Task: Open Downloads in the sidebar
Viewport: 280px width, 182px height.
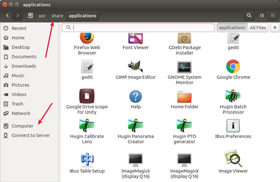Action: [x=30, y=66]
